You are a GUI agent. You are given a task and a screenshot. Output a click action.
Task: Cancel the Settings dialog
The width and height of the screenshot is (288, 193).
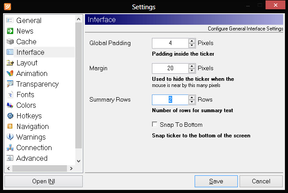point(261,181)
